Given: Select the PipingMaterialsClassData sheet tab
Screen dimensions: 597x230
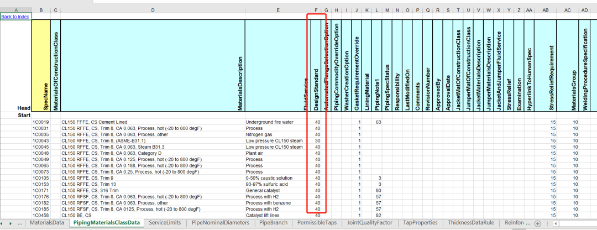Looking at the screenshot, I should [106, 222].
